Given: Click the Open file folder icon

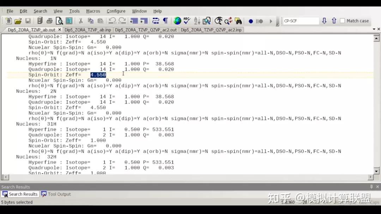Looking at the screenshot, I should tap(18, 21).
